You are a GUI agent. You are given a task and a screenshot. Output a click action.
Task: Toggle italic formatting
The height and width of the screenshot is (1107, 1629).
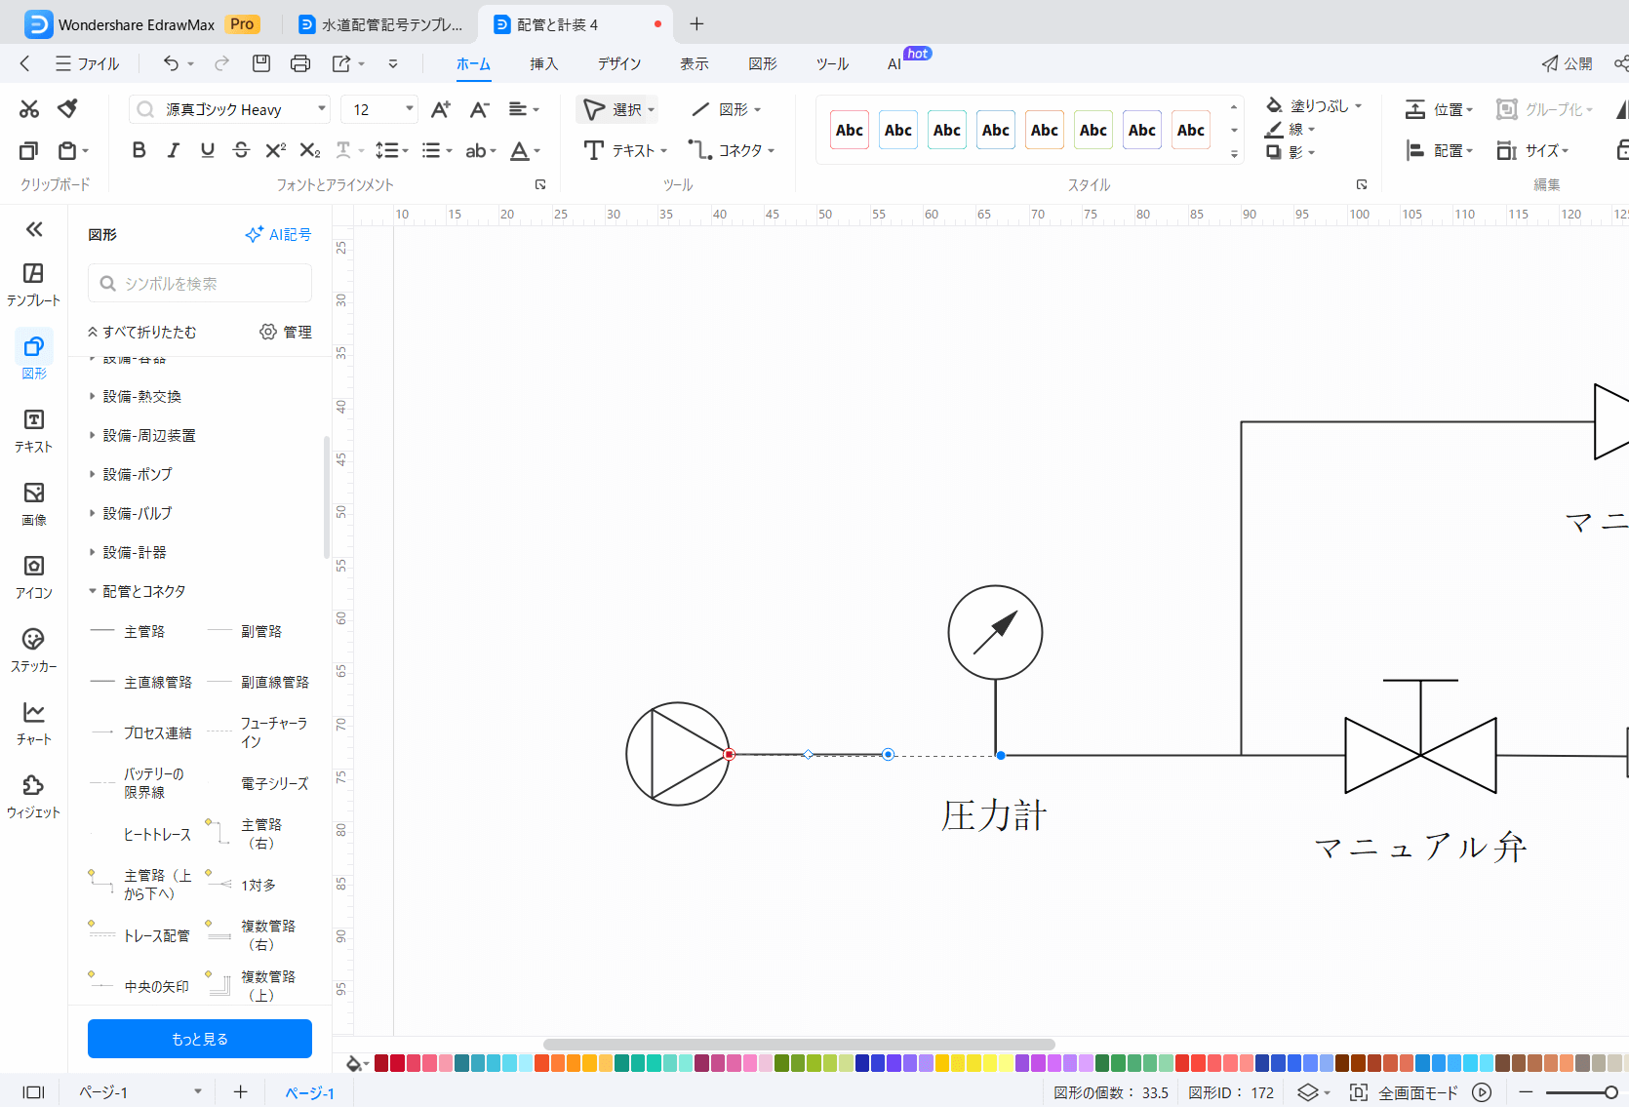click(x=173, y=150)
